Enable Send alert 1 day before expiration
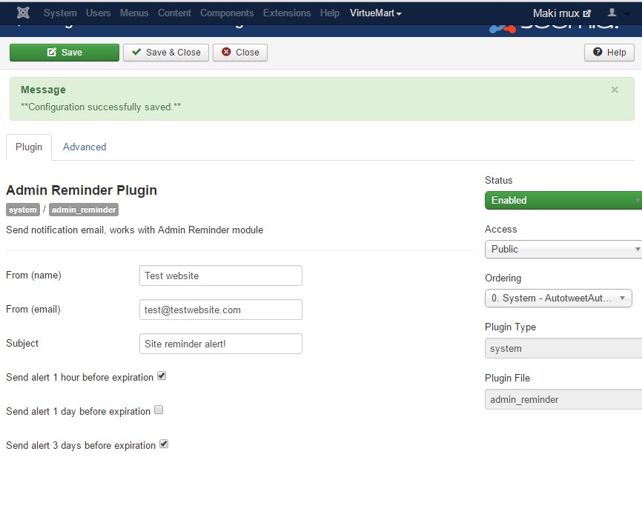The height and width of the screenshot is (514, 642). click(159, 410)
